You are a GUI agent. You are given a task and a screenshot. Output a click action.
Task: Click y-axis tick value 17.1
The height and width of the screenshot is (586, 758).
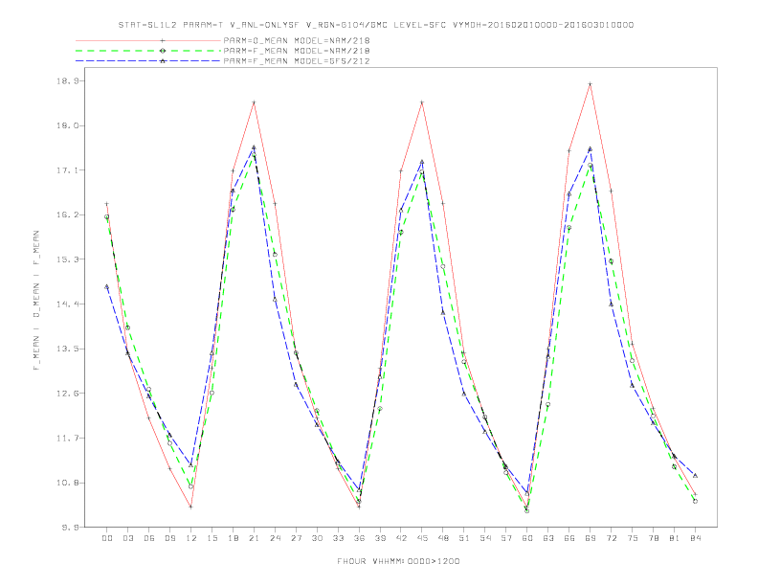click(67, 170)
